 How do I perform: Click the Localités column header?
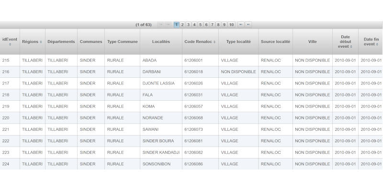161,42
